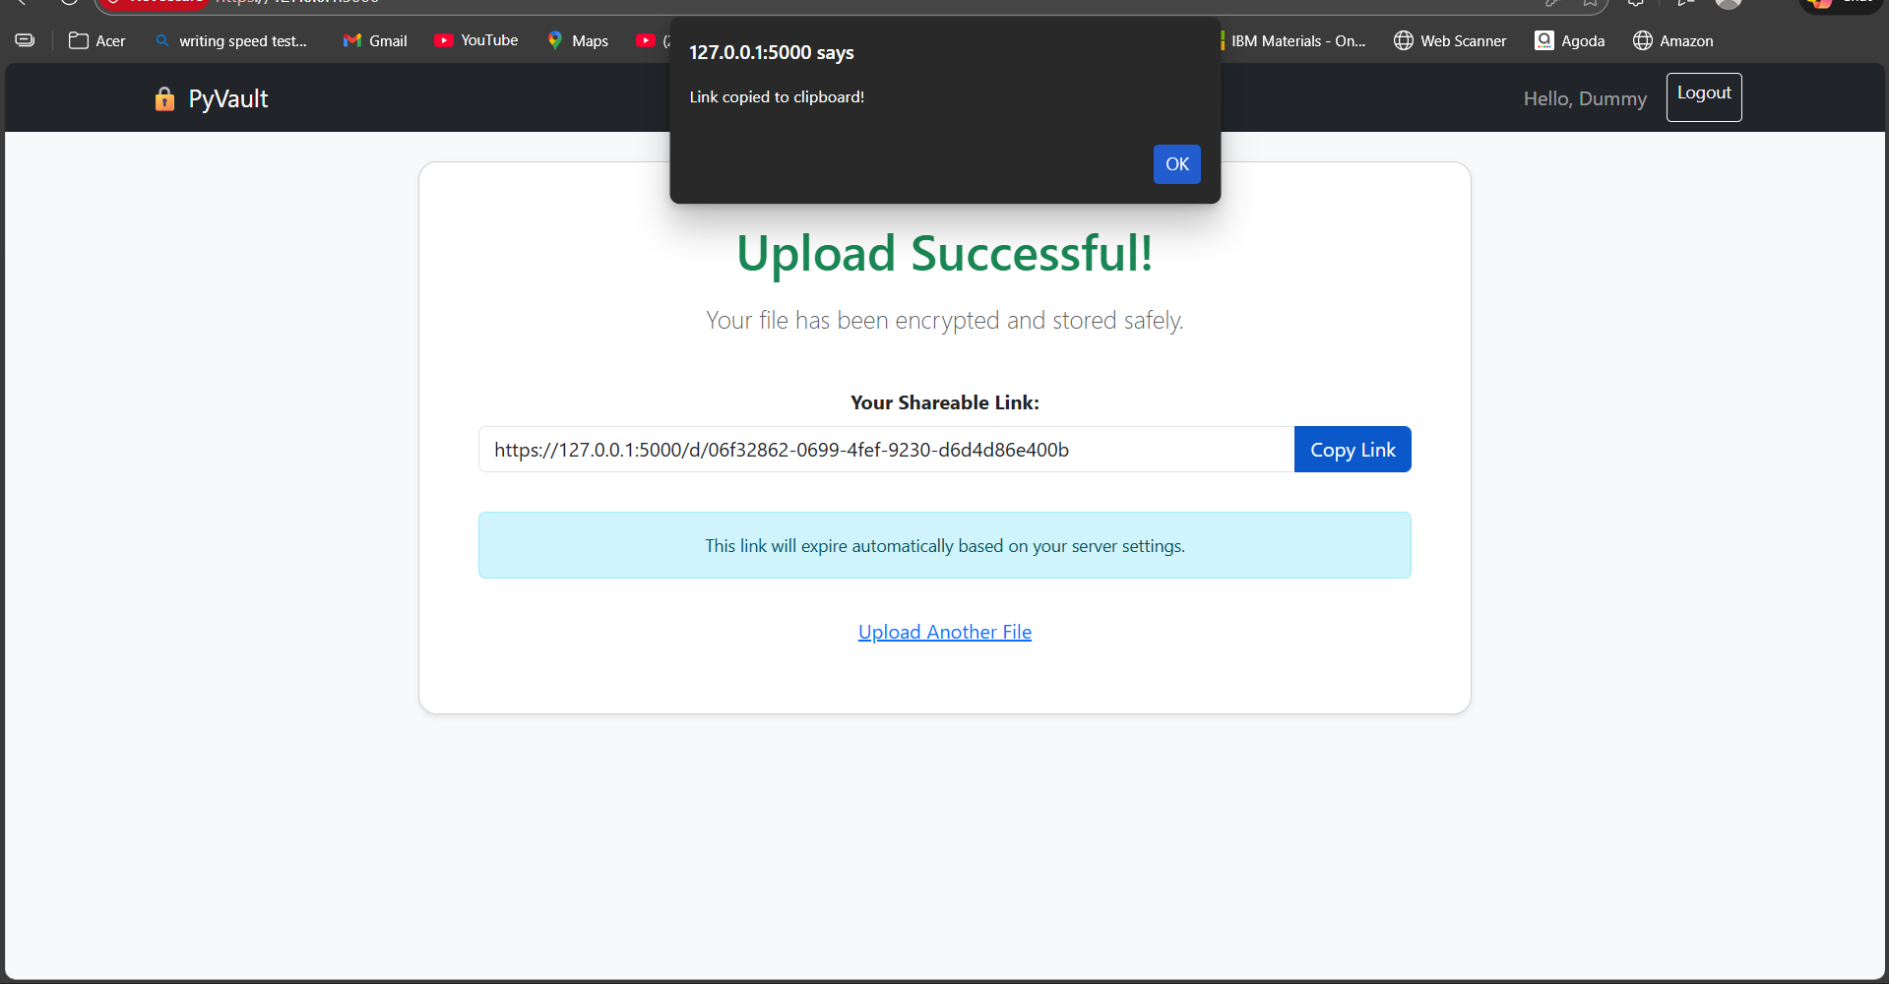Click Upload Another File
The height and width of the screenshot is (984, 1889).
point(944,632)
